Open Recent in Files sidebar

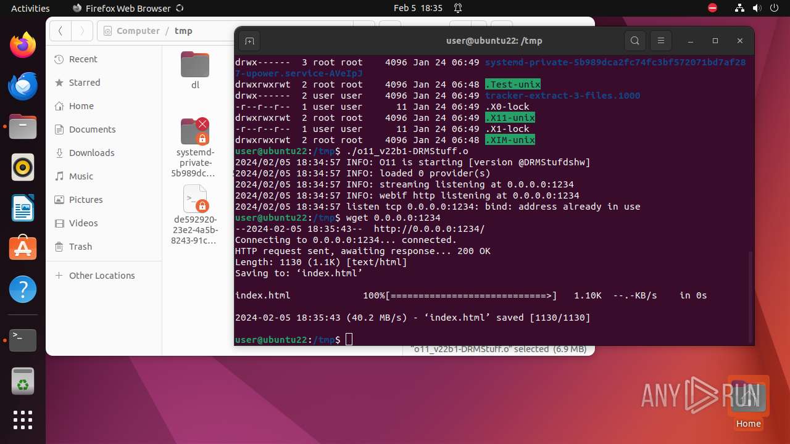[x=104, y=59]
